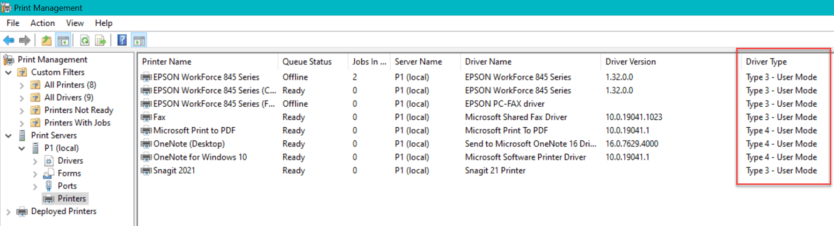
Task: Expand the Forms node under P1
Action: point(35,174)
